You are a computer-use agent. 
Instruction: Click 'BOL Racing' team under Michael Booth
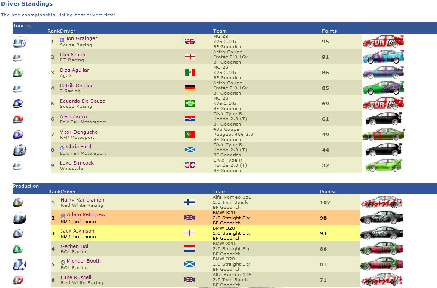coord(74,268)
